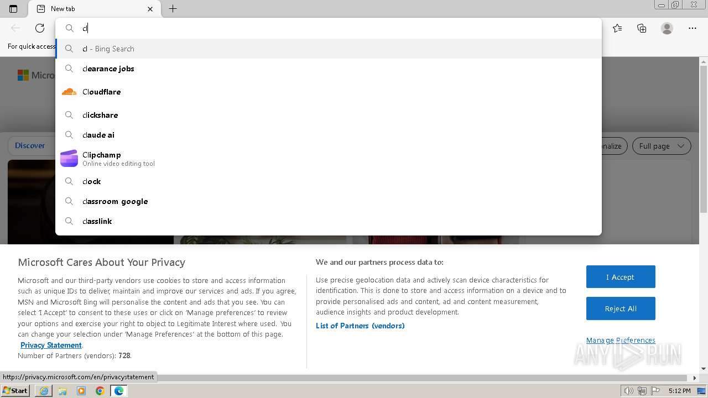Click the network tray icon
This screenshot has height=398, width=708.
pyautogui.click(x=642, y=391)
